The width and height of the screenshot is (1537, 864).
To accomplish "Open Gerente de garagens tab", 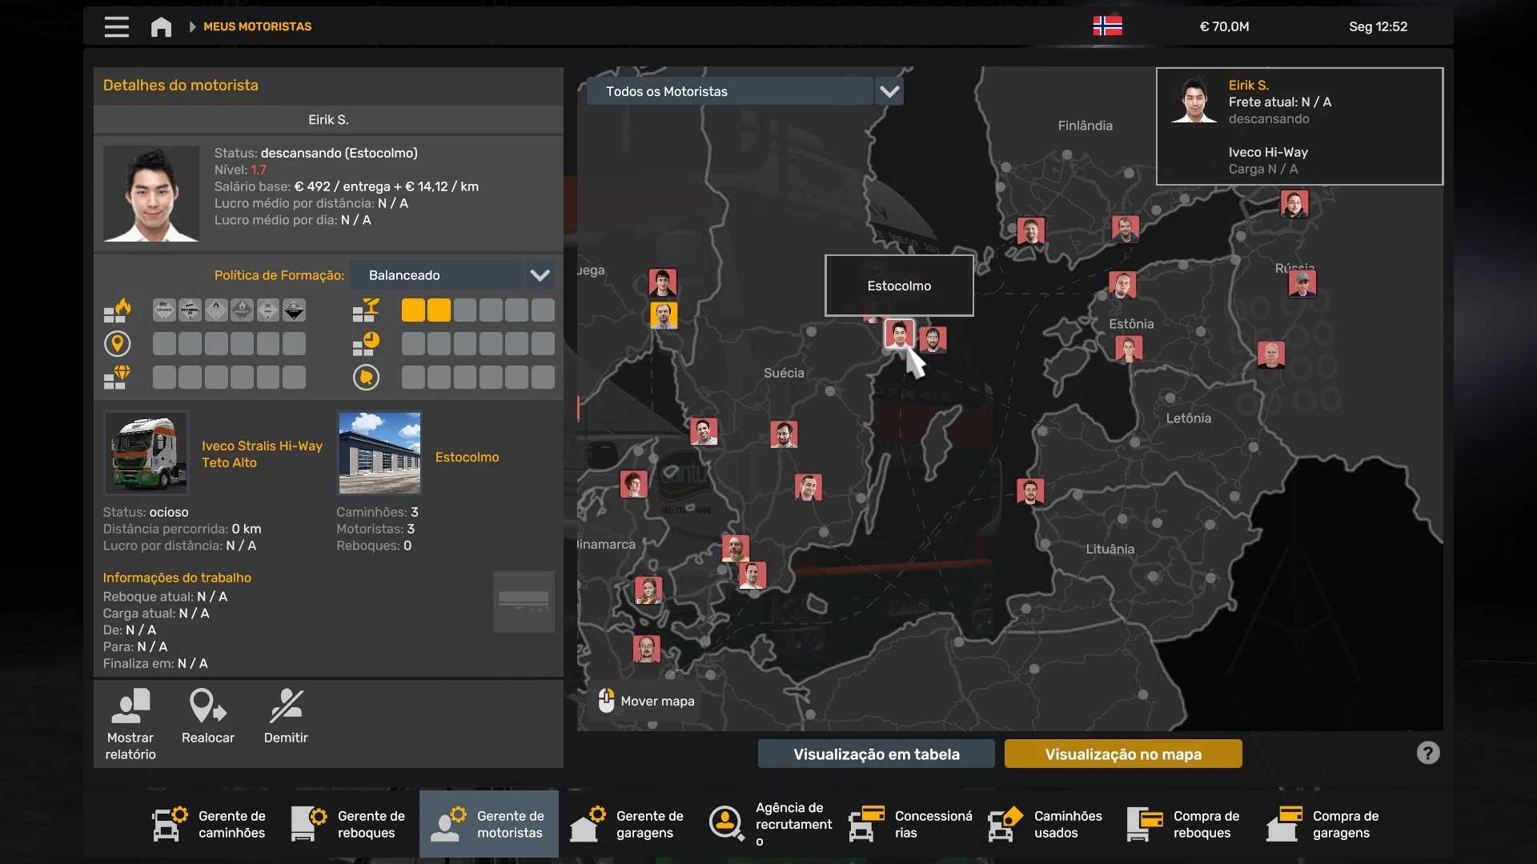I will click(x=628, y=824).
